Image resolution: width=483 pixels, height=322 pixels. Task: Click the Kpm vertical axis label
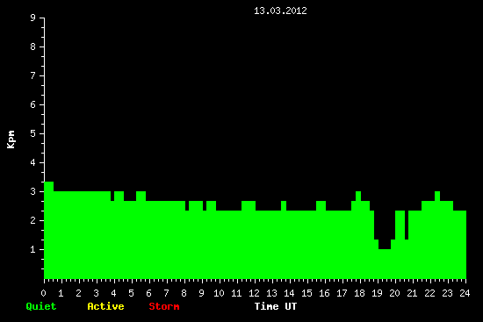point(11,140)
